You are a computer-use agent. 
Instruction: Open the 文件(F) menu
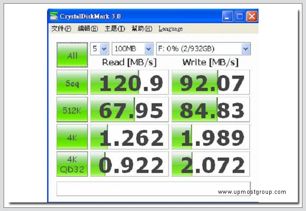coord(61,29)
